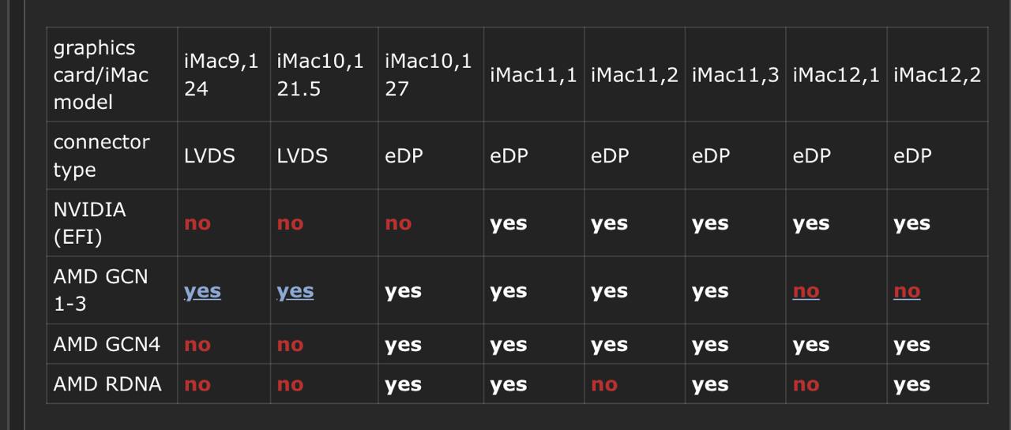
Task: Select the iMac11,1 column header
Action: (533, 75)
